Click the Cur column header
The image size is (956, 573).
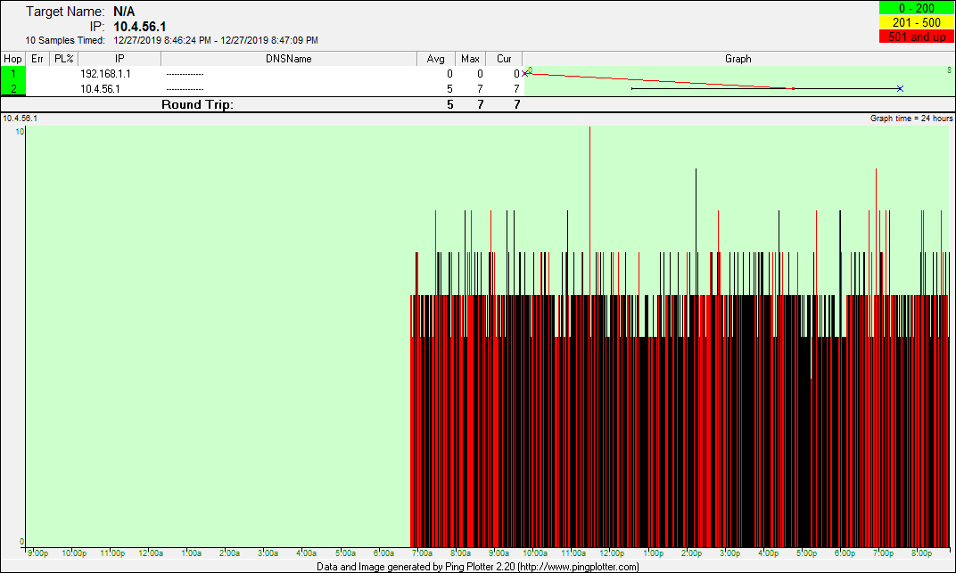(x=504, y=59)
